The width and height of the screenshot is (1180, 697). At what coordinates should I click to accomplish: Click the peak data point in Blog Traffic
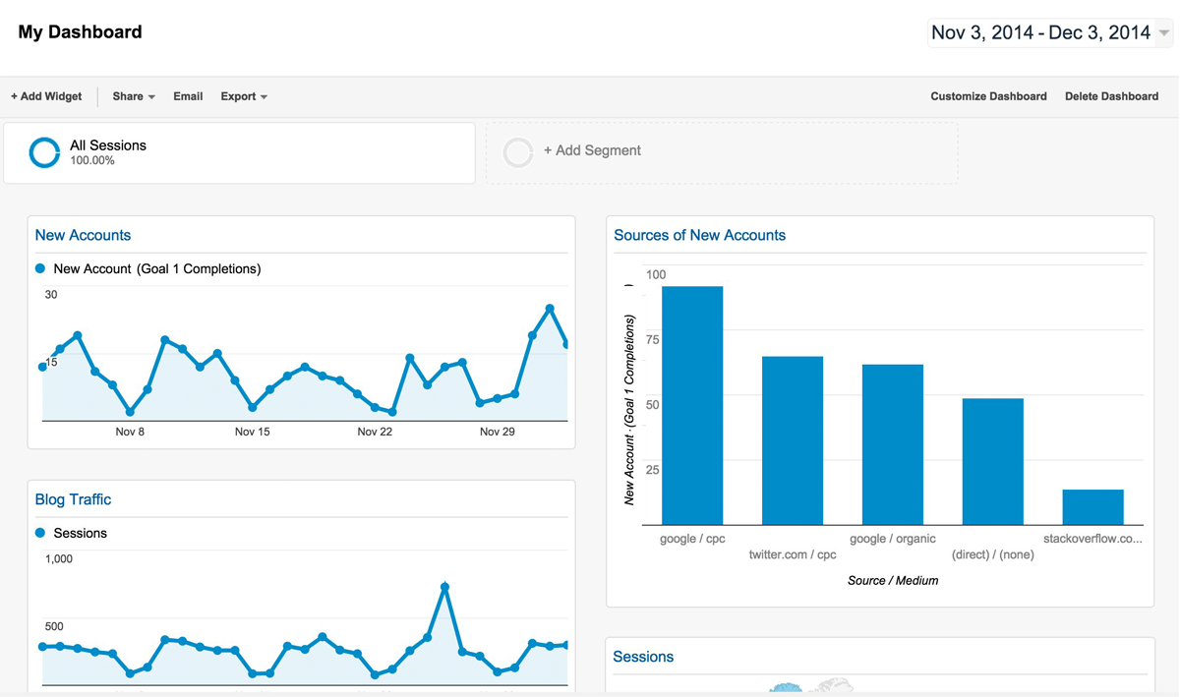coord(445,585)
